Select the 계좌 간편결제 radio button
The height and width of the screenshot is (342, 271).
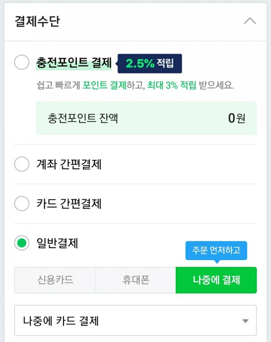(21, 164)
